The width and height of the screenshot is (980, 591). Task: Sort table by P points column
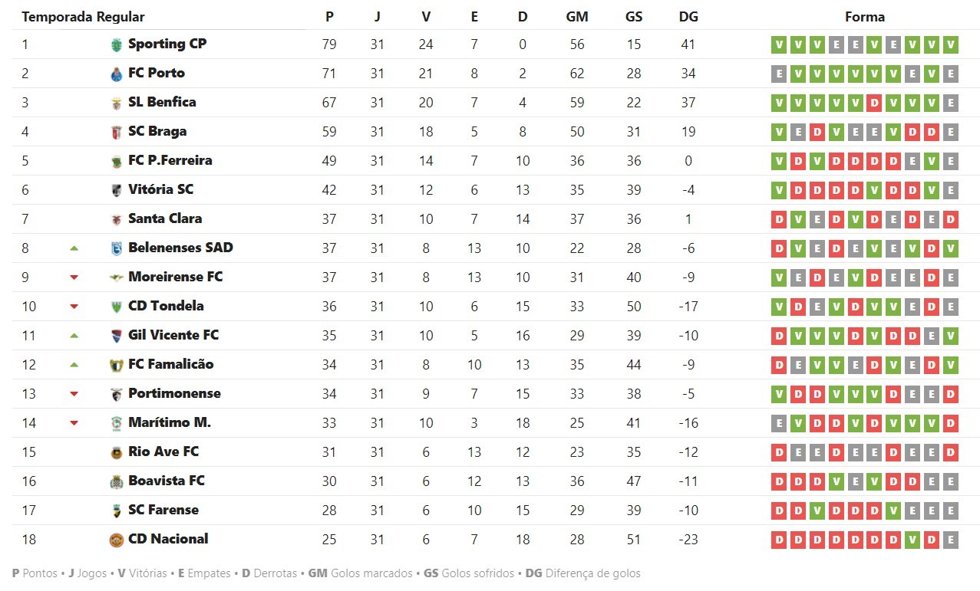pos(329,17)
